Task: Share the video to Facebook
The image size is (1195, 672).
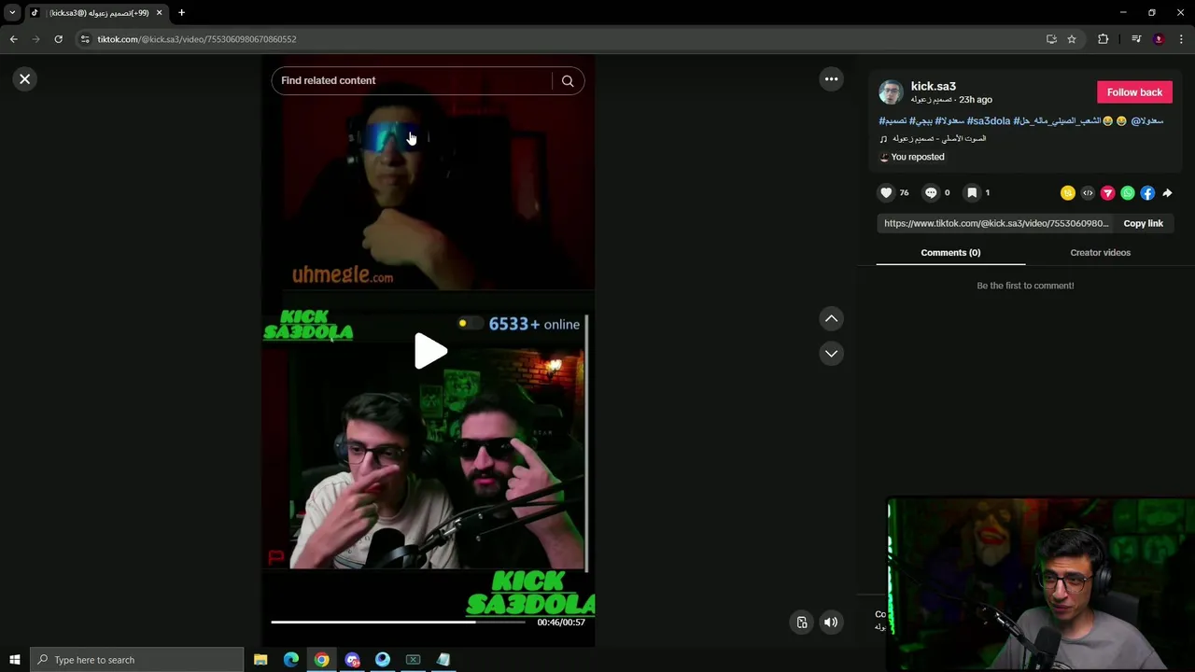Action: 1147,193
